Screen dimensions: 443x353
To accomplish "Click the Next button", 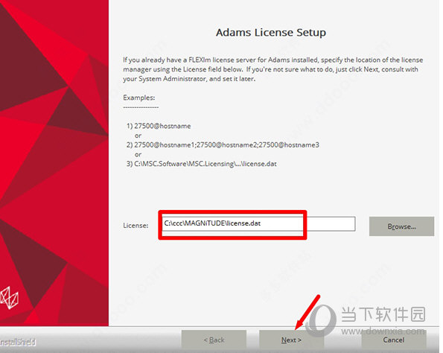I will tap(291, 340).
